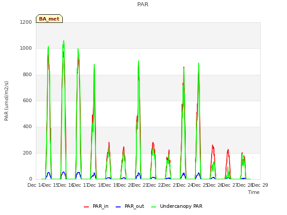Click the 0 y-axis tick label

(x=30, y=179)
